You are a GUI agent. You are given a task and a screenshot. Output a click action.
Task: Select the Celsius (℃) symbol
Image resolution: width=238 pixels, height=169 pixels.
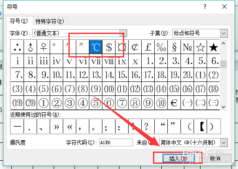tap(95, 47)
